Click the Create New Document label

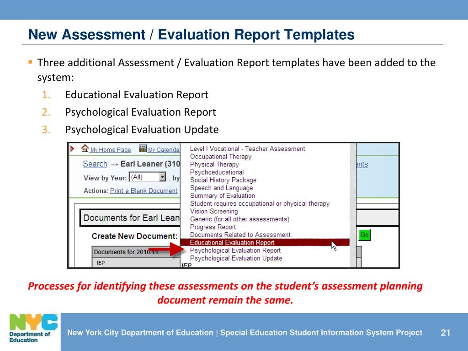(x=134, y=236)
